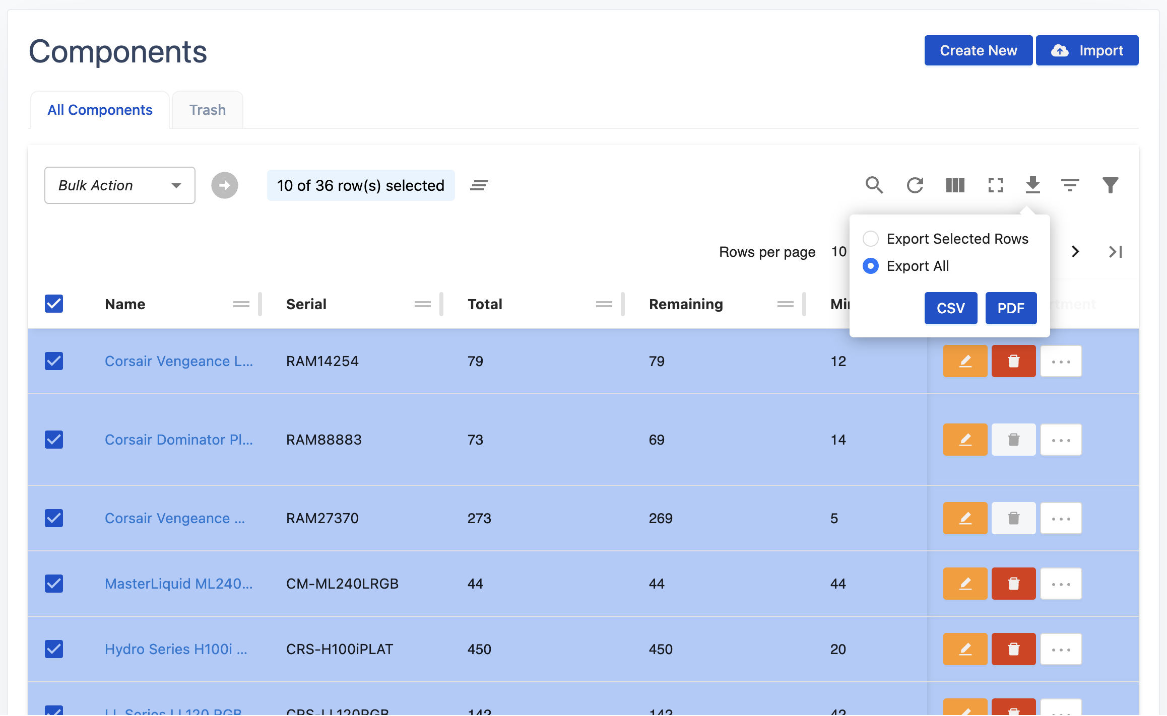Screen dimensions: 1167x716
Task: Switch to the All Components tab
Action: (100, 110)
